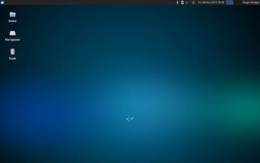The image size is (260, 163).
Task: Open the volume indicator in the panel
Action: (x=187, y=3)
